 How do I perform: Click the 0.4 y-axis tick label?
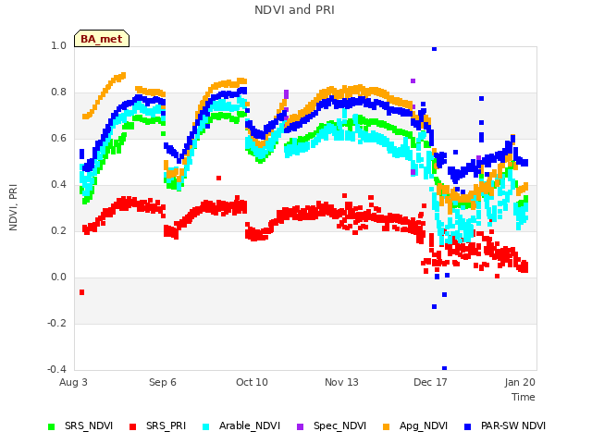coord(58,185)
